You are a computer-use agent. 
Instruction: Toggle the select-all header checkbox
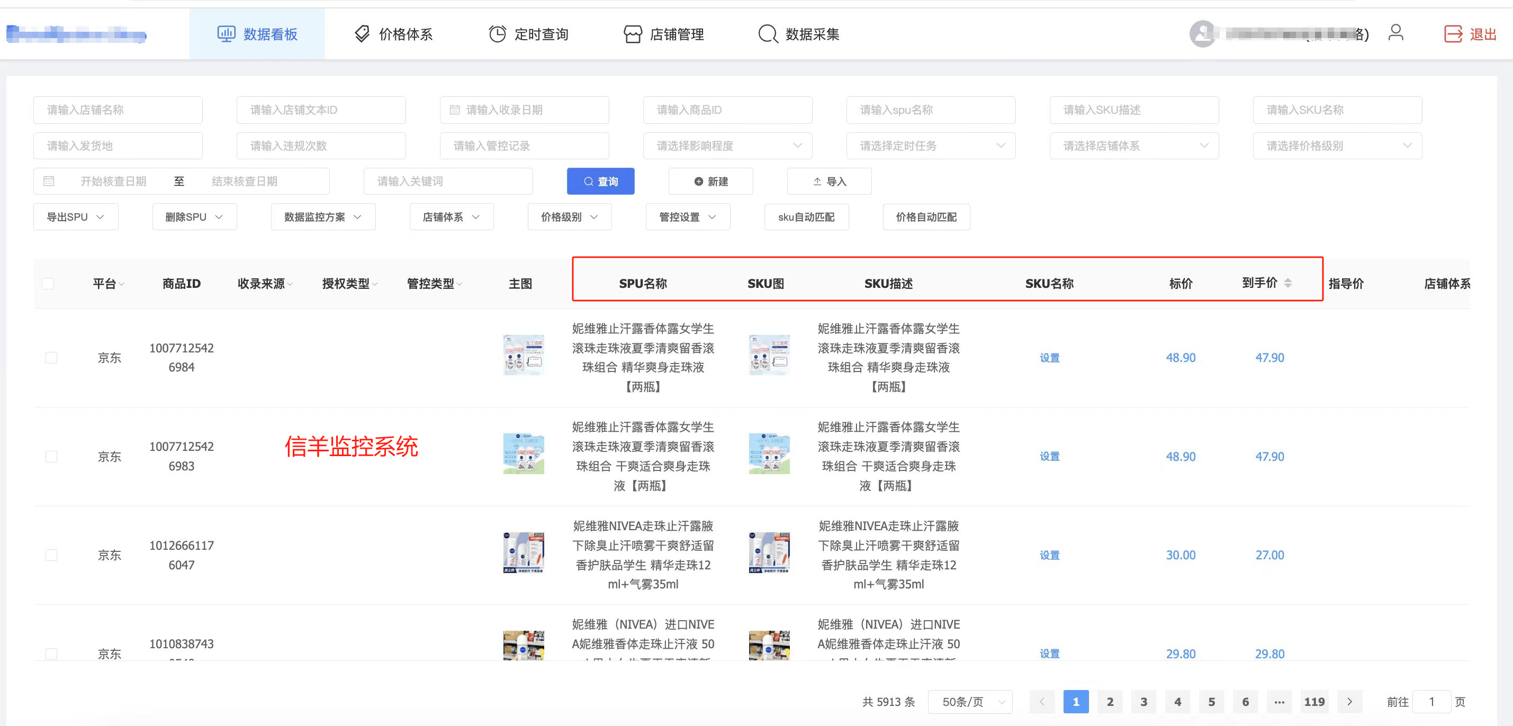click(48, 284)
